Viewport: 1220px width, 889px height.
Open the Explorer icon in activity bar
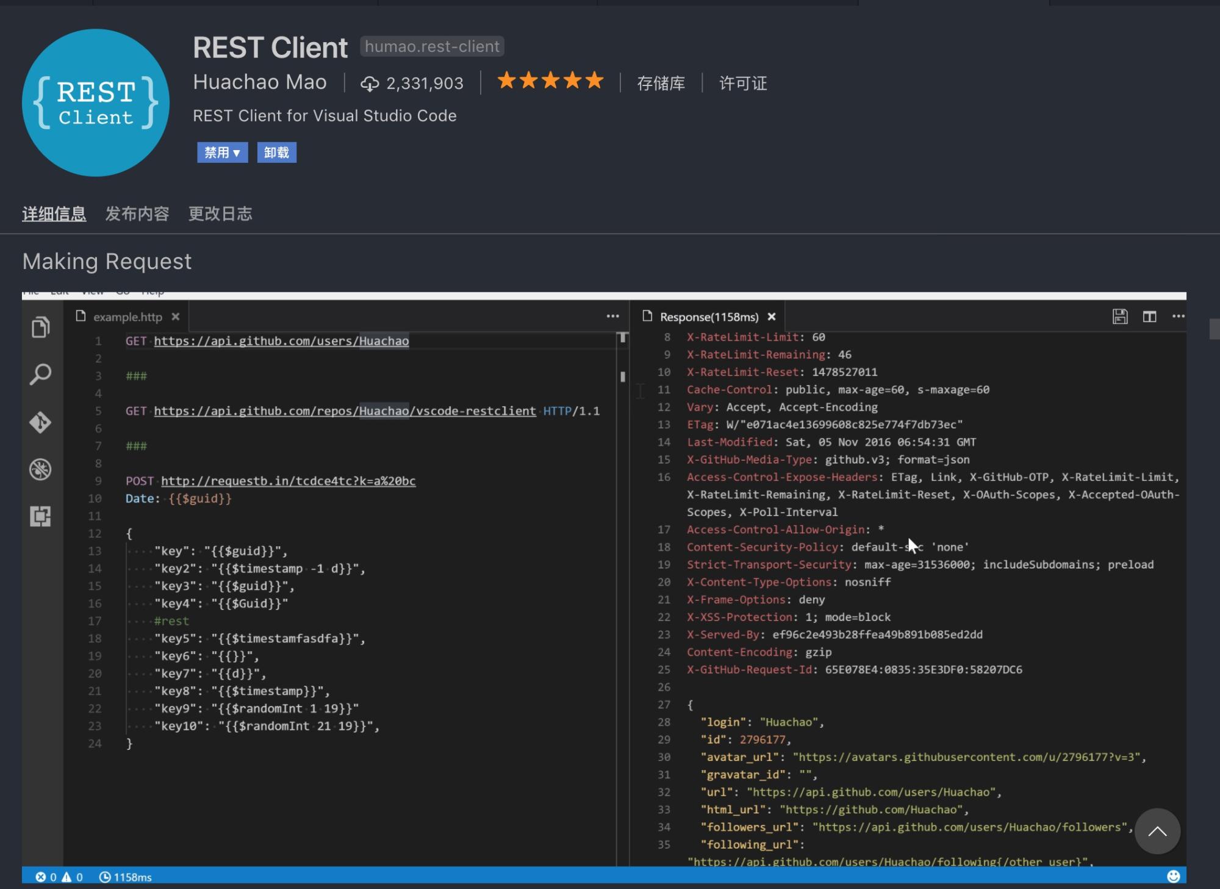41,327
